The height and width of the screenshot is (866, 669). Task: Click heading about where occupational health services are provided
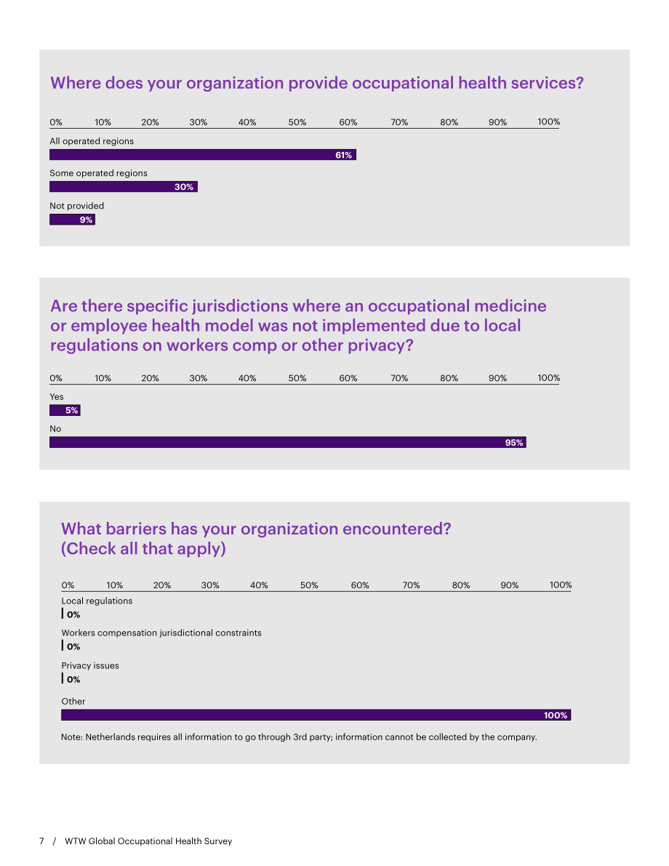coord(317,83)
